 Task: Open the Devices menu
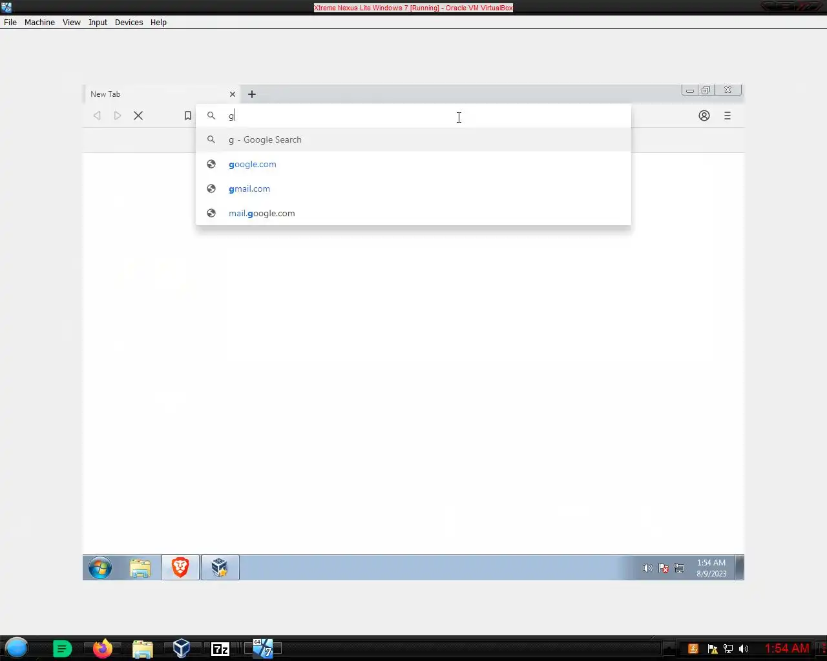(129, 22)
